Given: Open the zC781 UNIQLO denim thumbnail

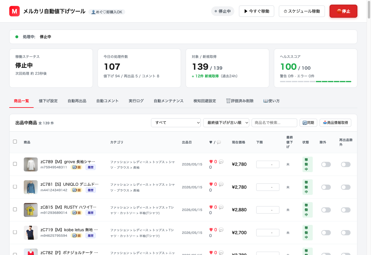Looking at the screenshot, I should 31,187.
